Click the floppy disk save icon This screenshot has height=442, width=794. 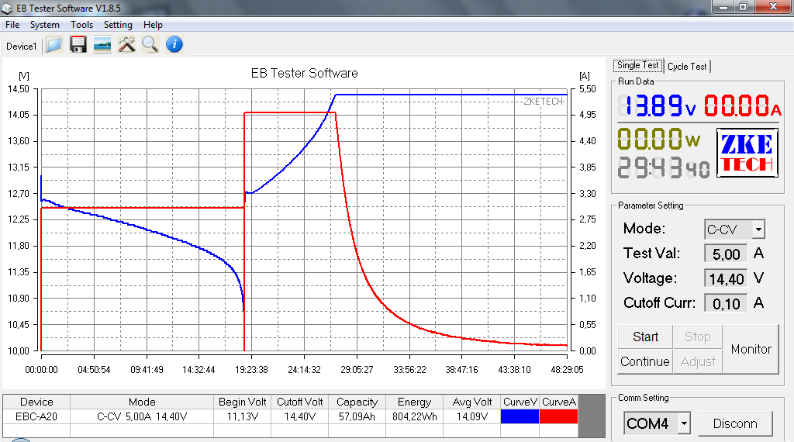coord(78,45)
